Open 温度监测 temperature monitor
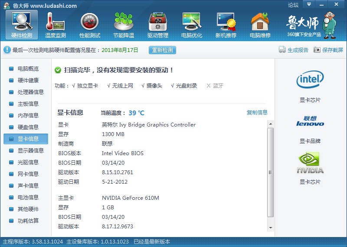 pyautogui.click(x=56, y=25)
